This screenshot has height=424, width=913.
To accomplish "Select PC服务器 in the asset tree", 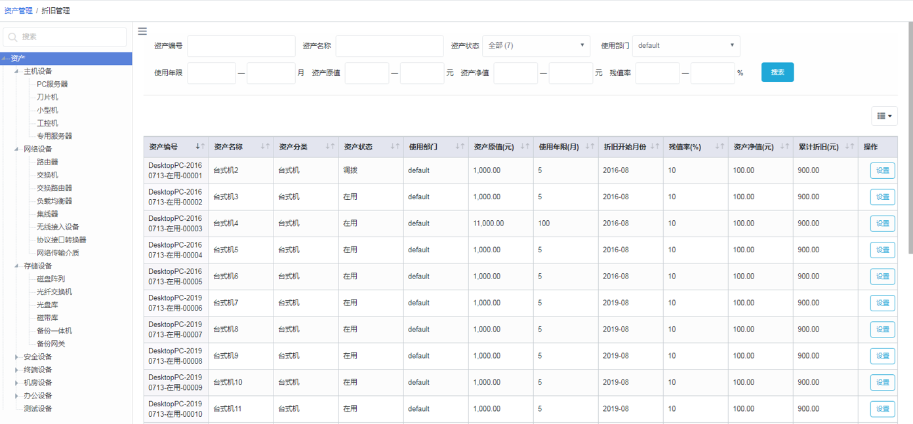I will (52, 85).
